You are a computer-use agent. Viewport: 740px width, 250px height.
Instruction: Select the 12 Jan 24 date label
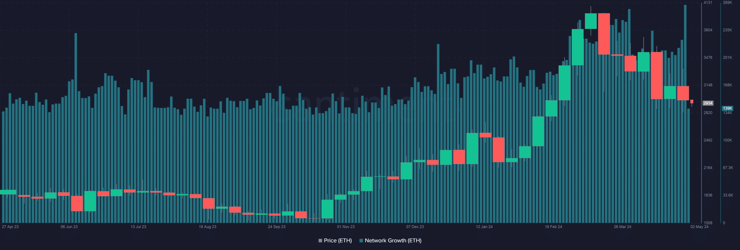point(484,227)
